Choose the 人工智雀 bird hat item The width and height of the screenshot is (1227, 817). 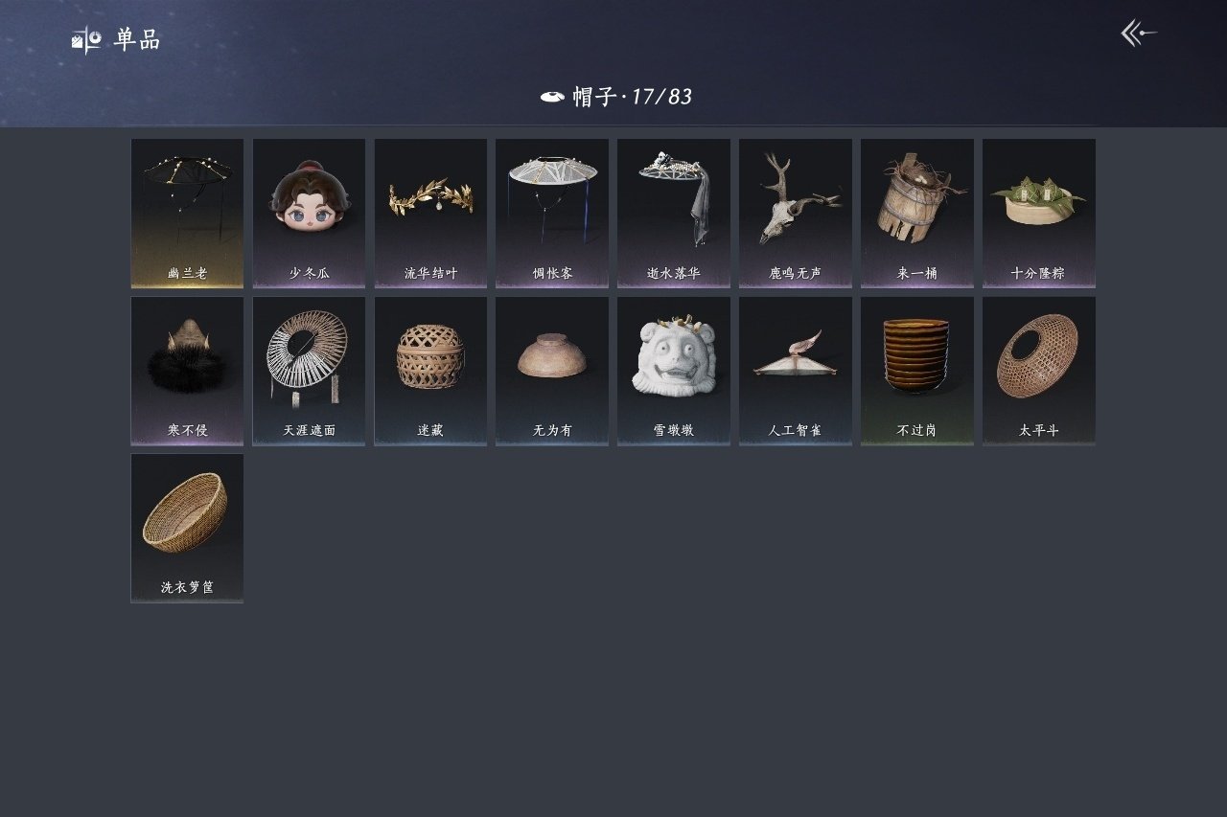796,371
